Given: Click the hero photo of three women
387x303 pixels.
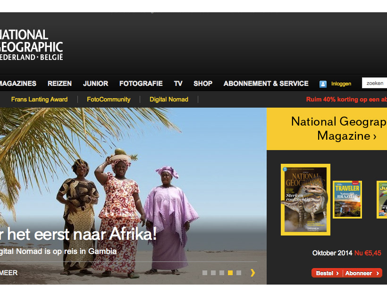Looking at the screenshot, I should tap(133, 196).
